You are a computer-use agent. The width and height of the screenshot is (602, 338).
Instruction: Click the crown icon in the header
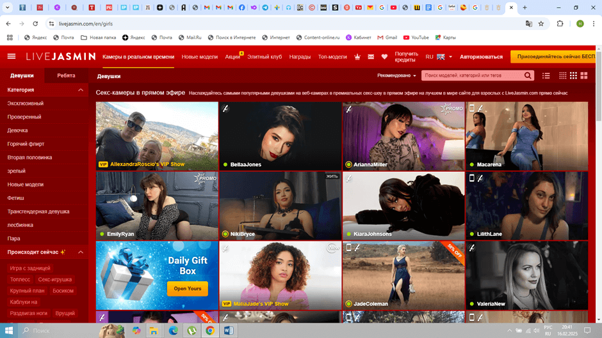tap(357, 57)
